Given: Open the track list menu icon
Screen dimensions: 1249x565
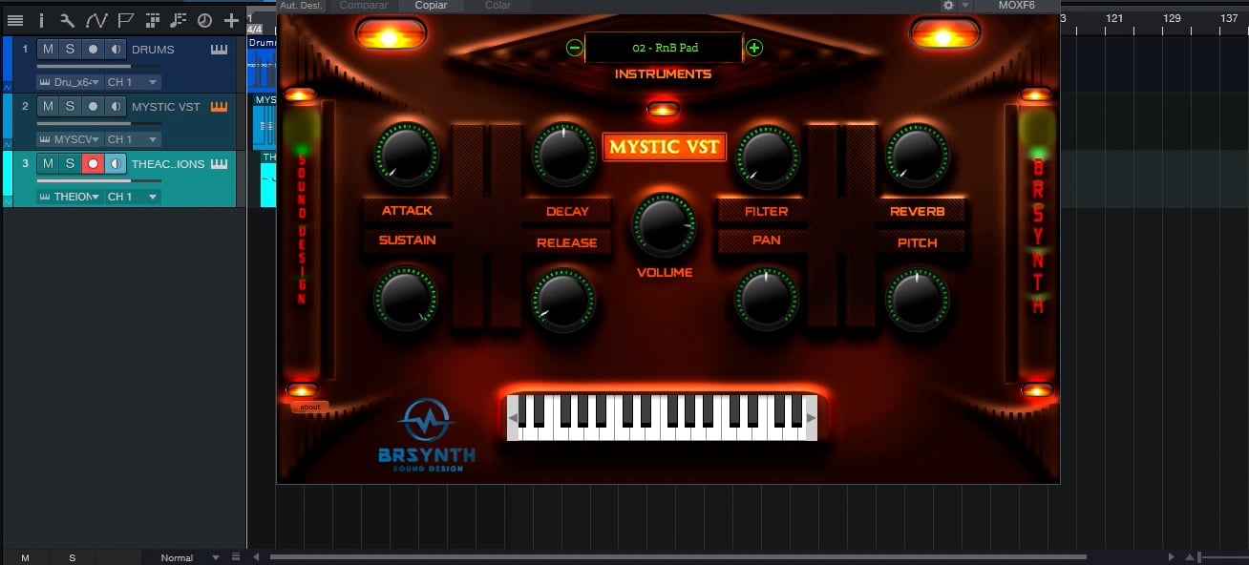Looking at the screenshot, I should click(x=14, y=20).
